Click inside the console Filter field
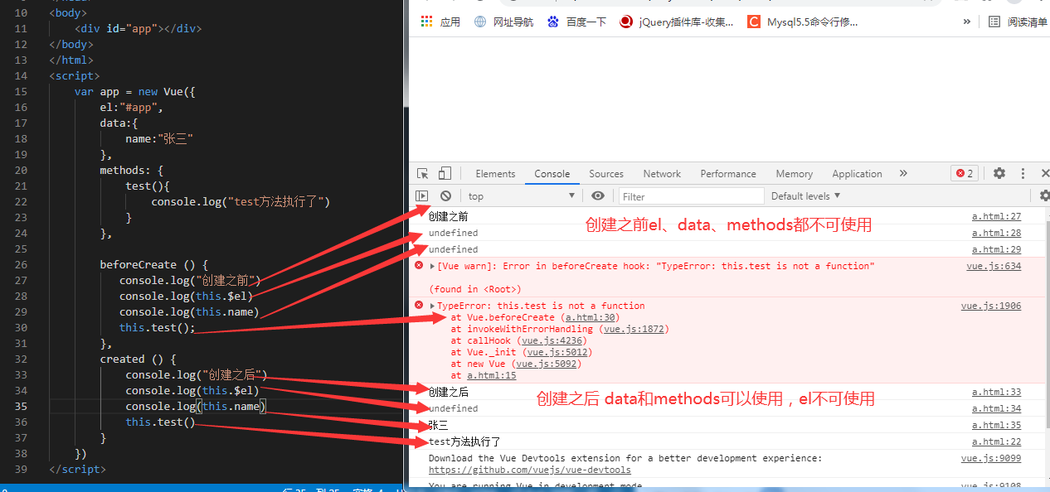 (691, 195)
